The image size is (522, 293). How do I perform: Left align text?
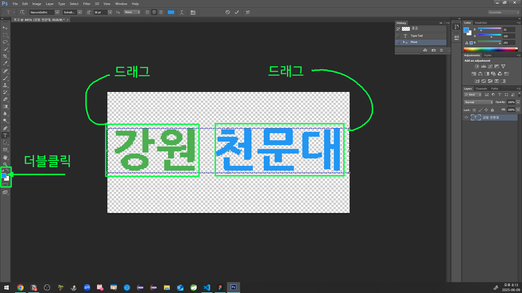pos(147,12)
